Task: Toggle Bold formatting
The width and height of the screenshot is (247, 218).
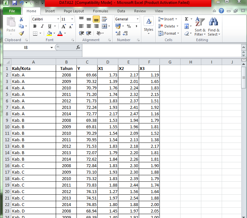Action: [x=35, y=26]
